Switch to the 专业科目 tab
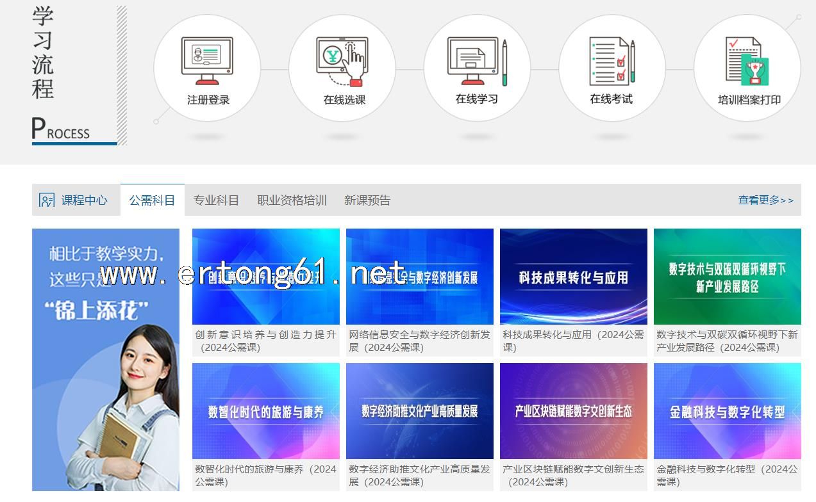The image size is (816, 502). [x=216, y=200]
